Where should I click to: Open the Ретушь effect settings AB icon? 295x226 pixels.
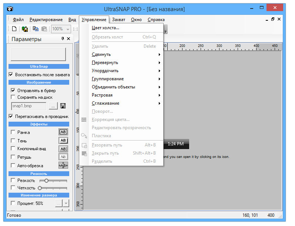63,157
